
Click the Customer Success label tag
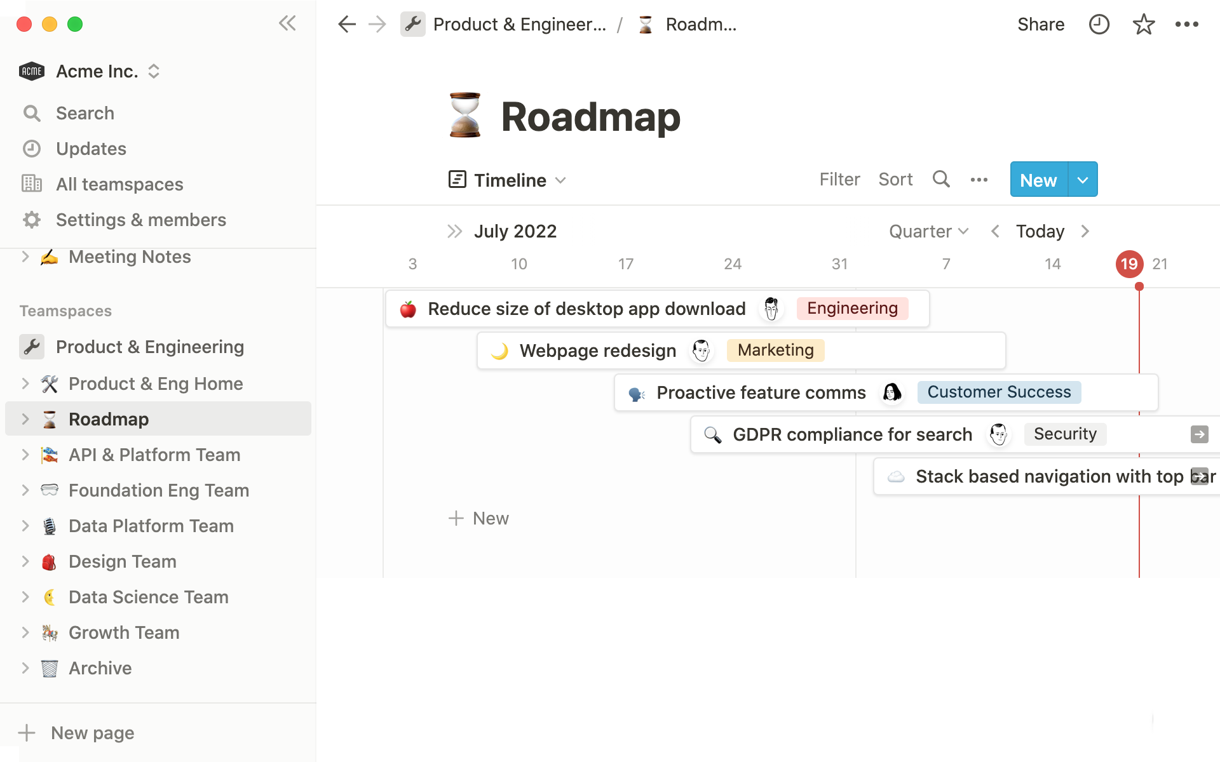(x=999, y=392)
